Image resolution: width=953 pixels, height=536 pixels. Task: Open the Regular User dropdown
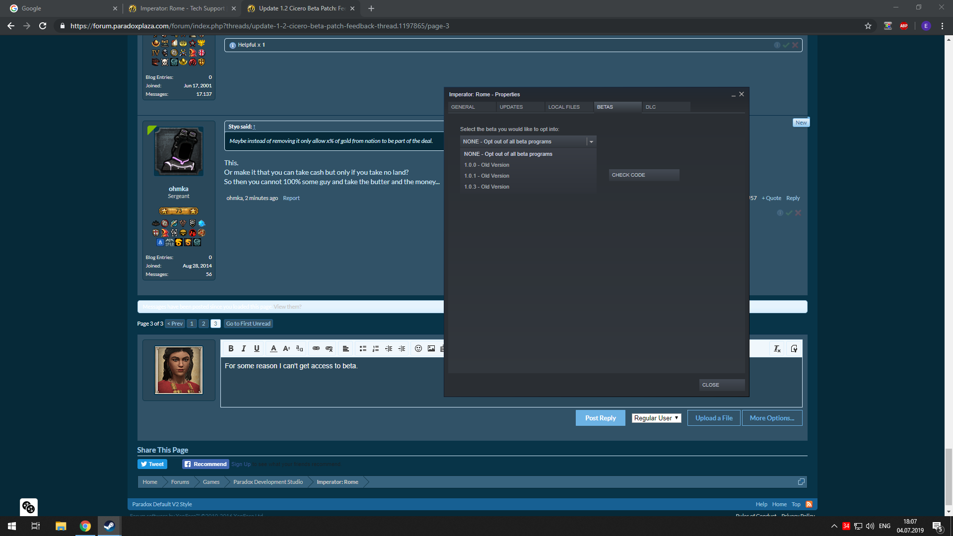coord(656,418)
